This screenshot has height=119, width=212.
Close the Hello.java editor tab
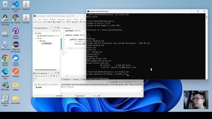72,28
